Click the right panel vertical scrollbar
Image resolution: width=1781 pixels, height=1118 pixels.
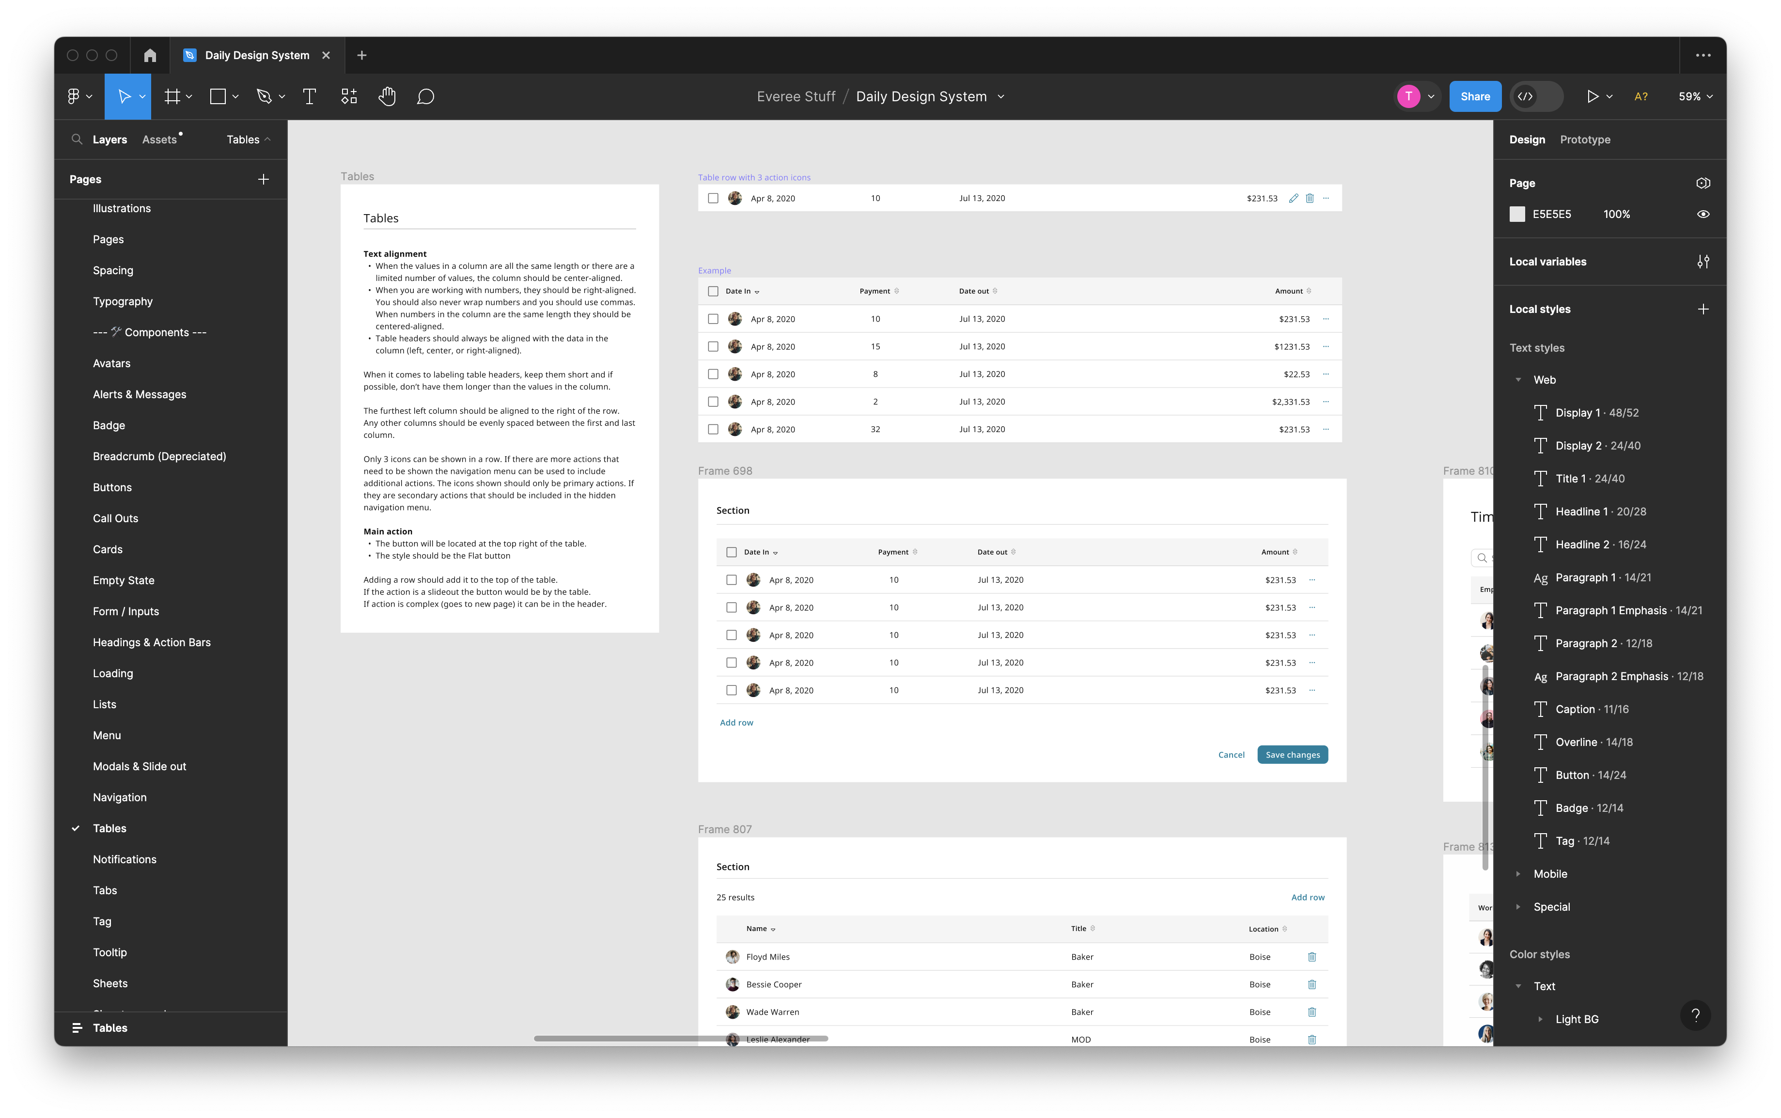[1485, 767]
